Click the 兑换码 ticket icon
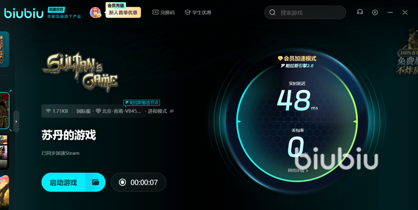The image size is (418, 210). pos(155,12)
